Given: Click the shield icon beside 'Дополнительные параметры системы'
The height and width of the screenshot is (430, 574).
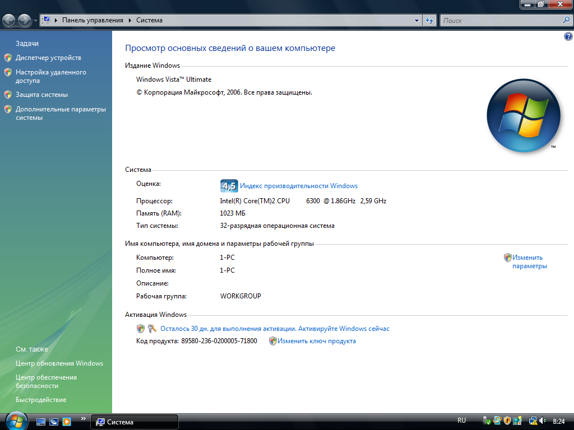Looking at the screenshot, I should 8,109.
